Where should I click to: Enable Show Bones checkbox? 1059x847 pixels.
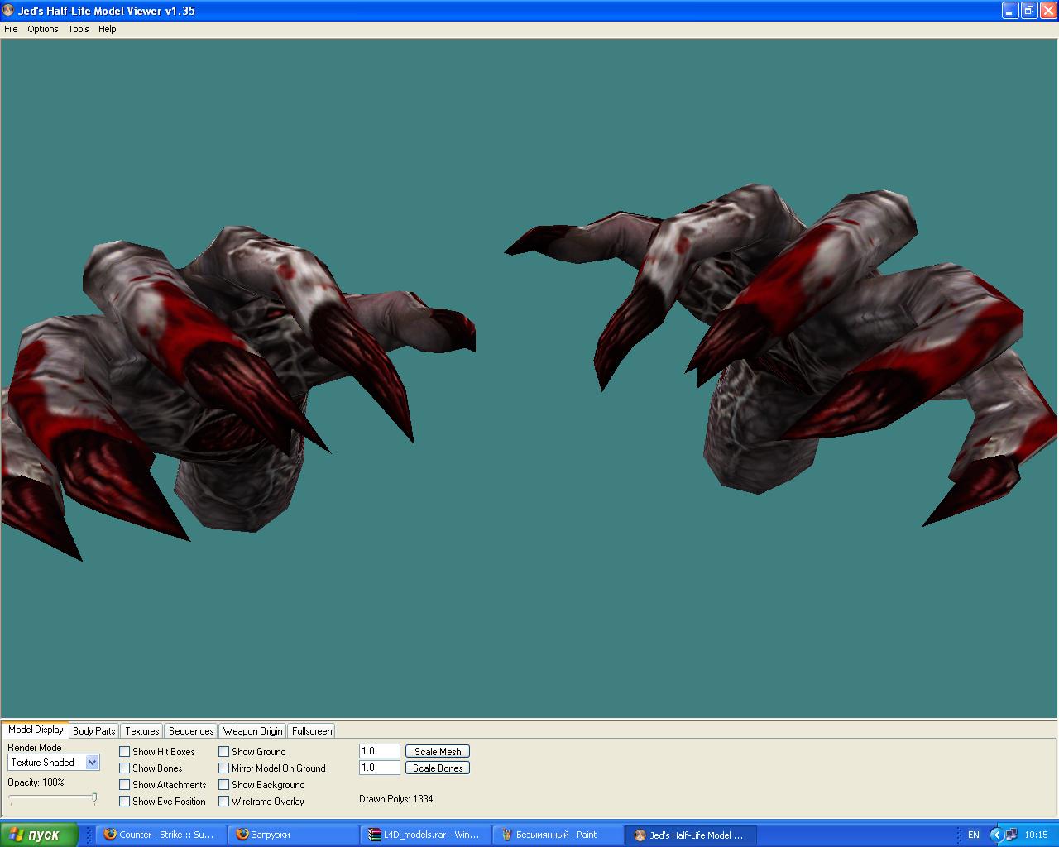125,768
